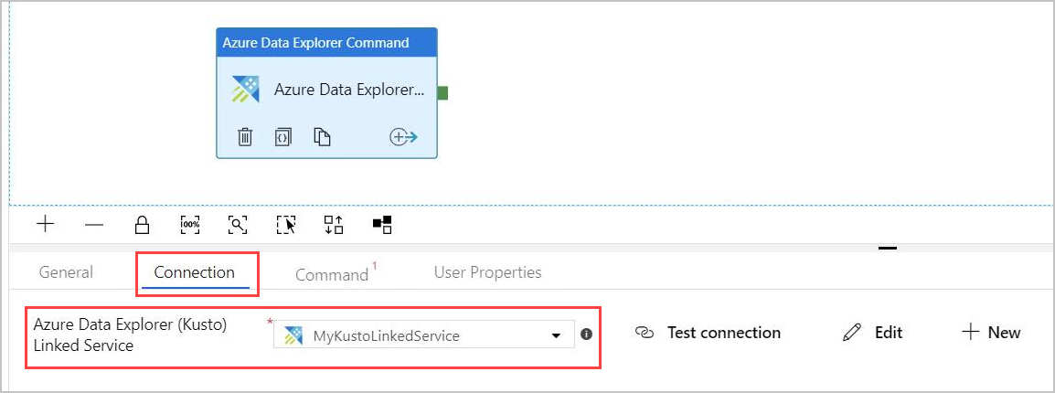Clone the activity using the copy icon

tap(322, 137)
